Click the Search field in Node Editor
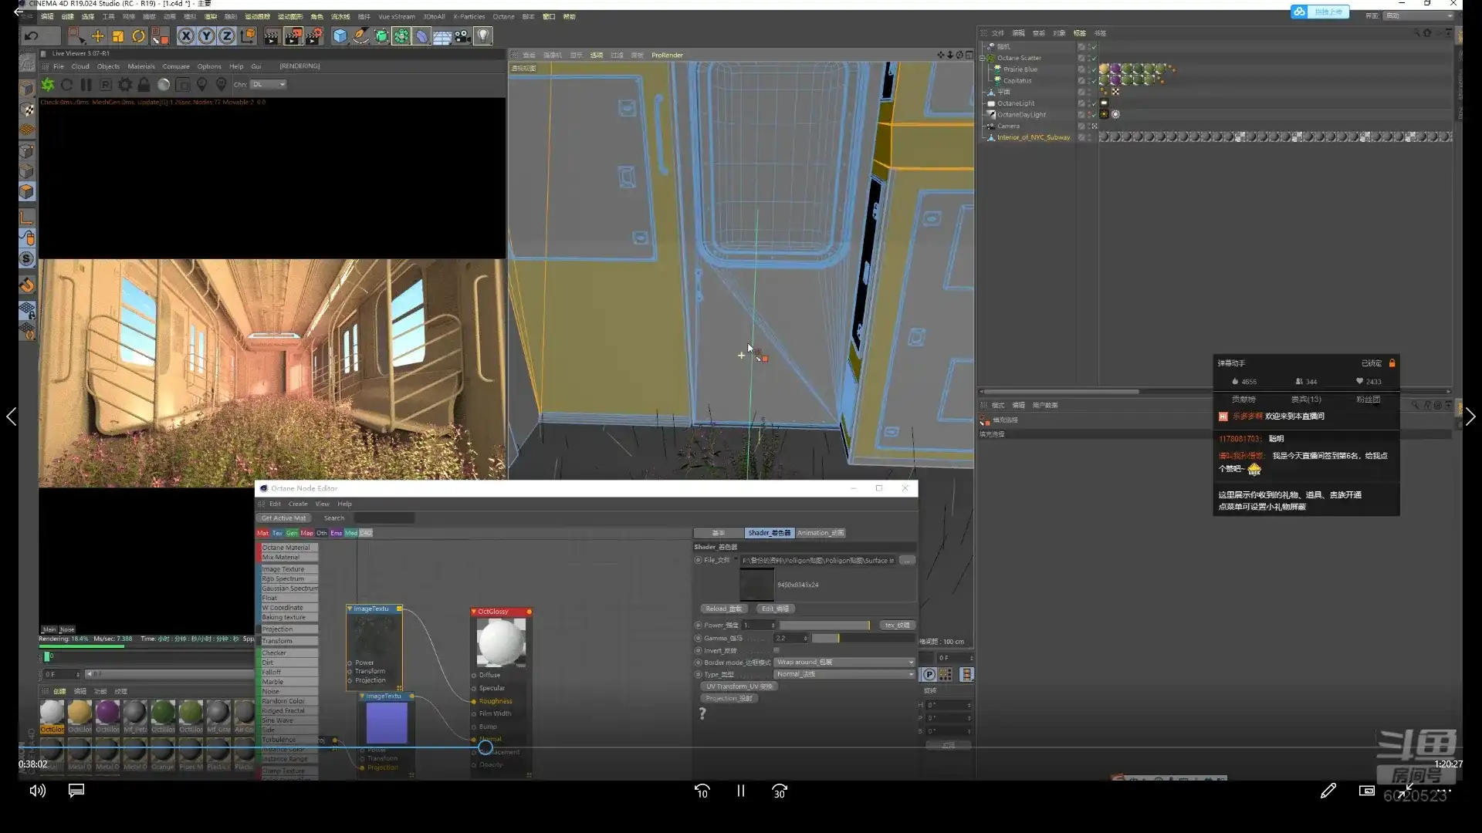 pos(384,518)
